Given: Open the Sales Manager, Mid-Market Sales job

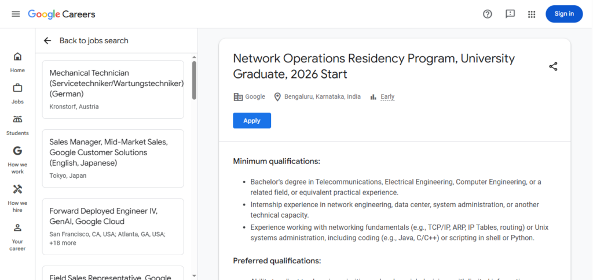Looking at the screenshot, I should pyautogui.click(x=113, y=158).
